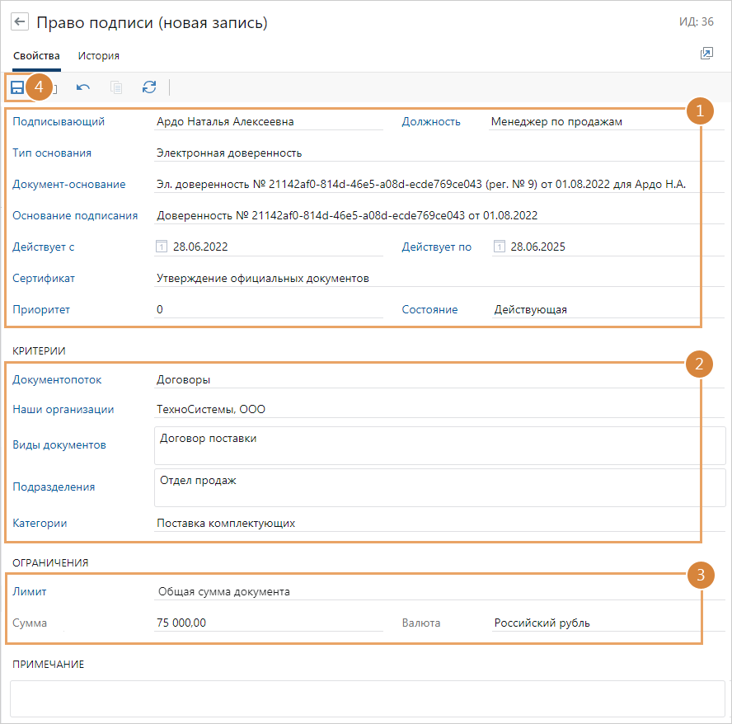Click the 'Виды документов' box with Договор поставки
The image size is (732, 724).
tap(437, 445)
